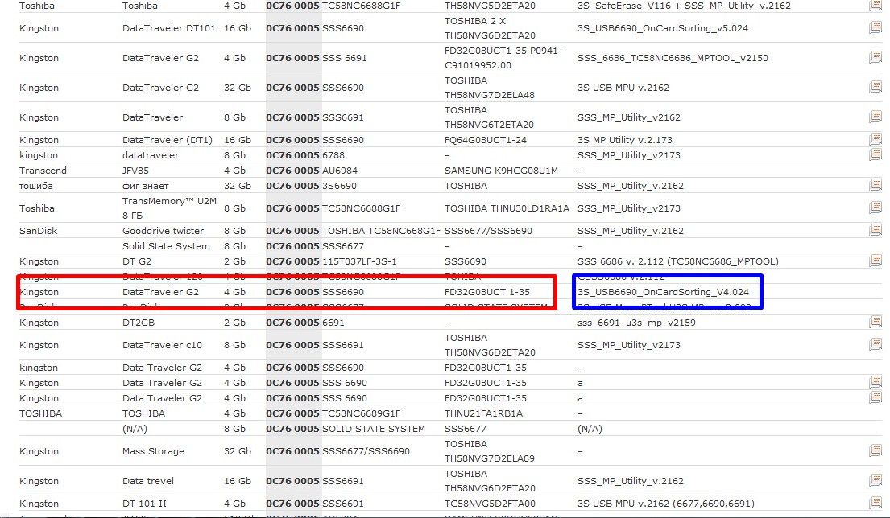This screenshot has height=518, width=890.
Task: Click flash value THNU21FA1RB1A
Action: 483,413
